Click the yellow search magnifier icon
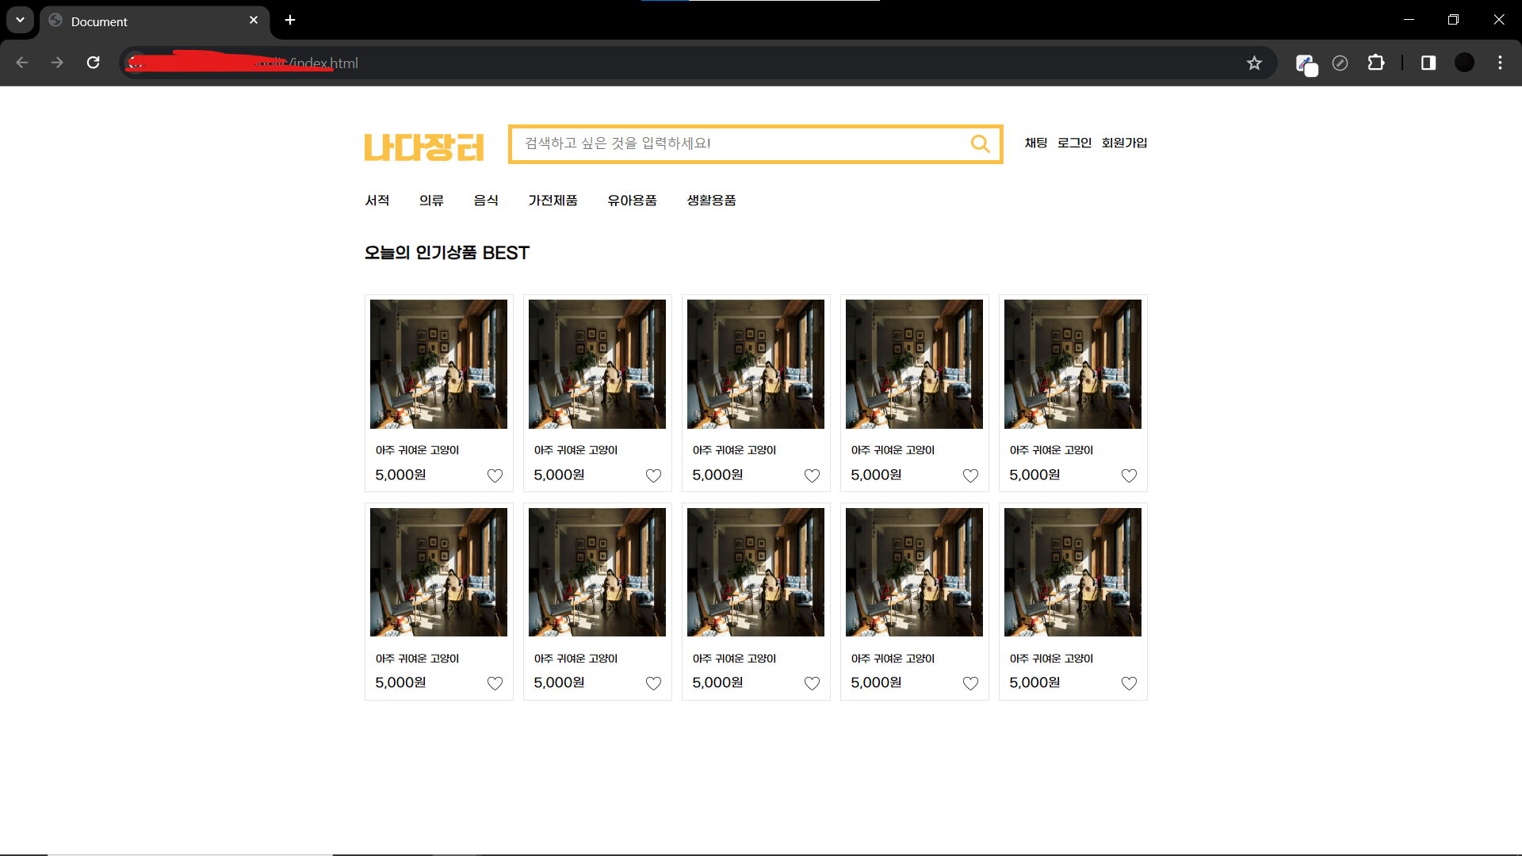The width and height of the screenshot is (1522, 856). [980, 143]
